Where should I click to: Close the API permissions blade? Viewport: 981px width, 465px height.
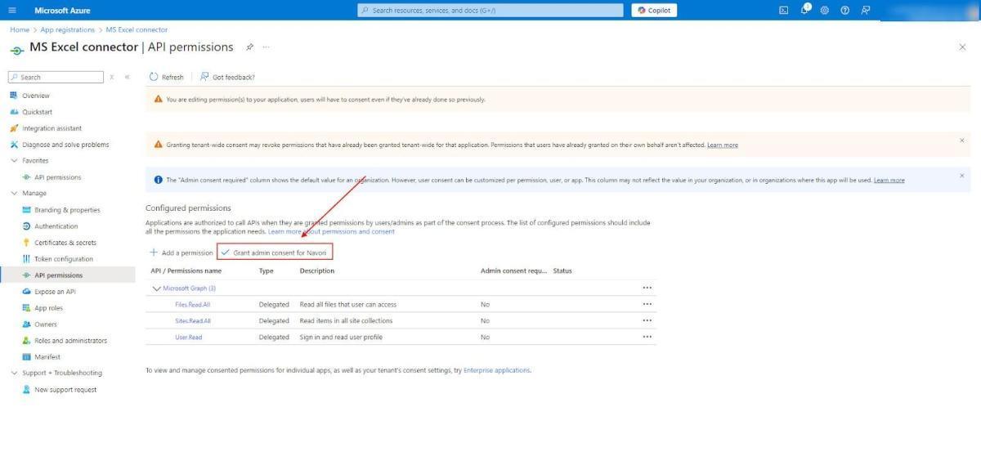[962, 47]
